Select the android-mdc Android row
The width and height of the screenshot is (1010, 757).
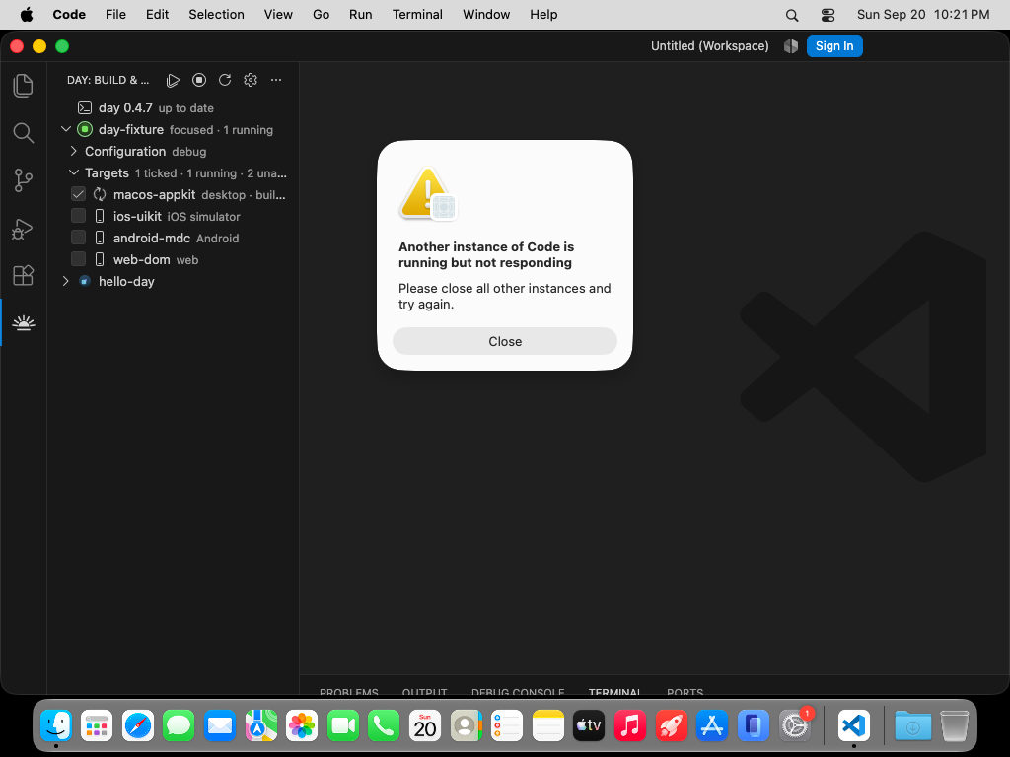pos(174,238)
